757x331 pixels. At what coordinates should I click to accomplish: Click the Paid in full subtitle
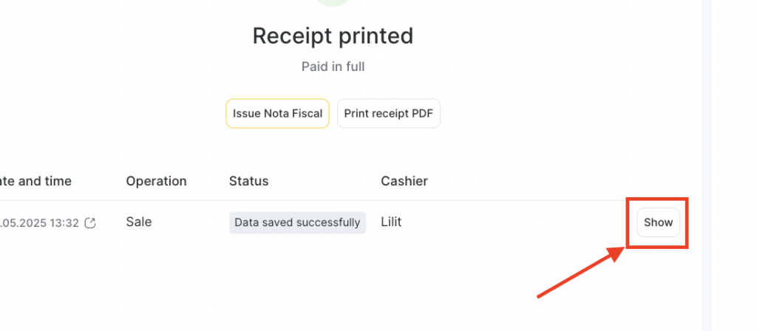(x=333, y=66)
